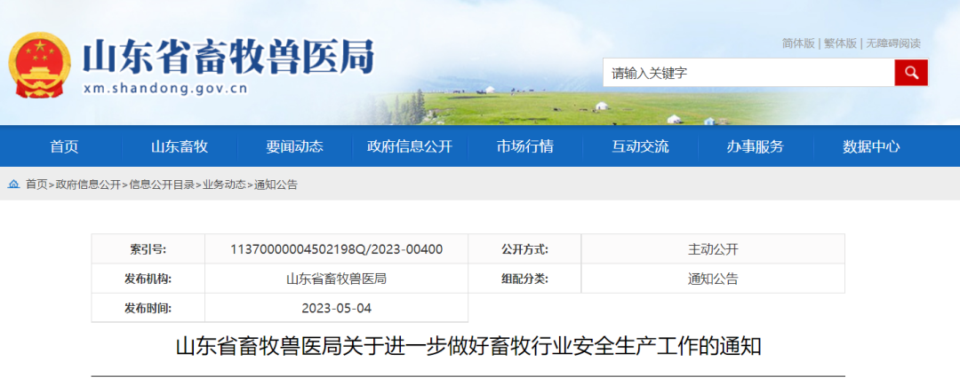
Task: Open the 市场行情 navigation menu item
Action: [524, 146]
